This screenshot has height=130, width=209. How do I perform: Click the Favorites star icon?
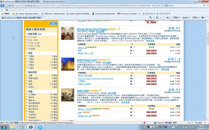(2, 13)
